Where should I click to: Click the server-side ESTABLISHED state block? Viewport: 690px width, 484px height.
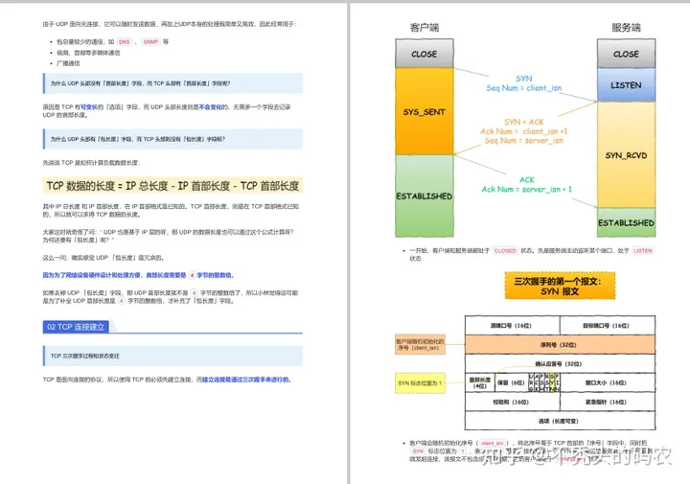pyautogui.click(x=626, y=222)
